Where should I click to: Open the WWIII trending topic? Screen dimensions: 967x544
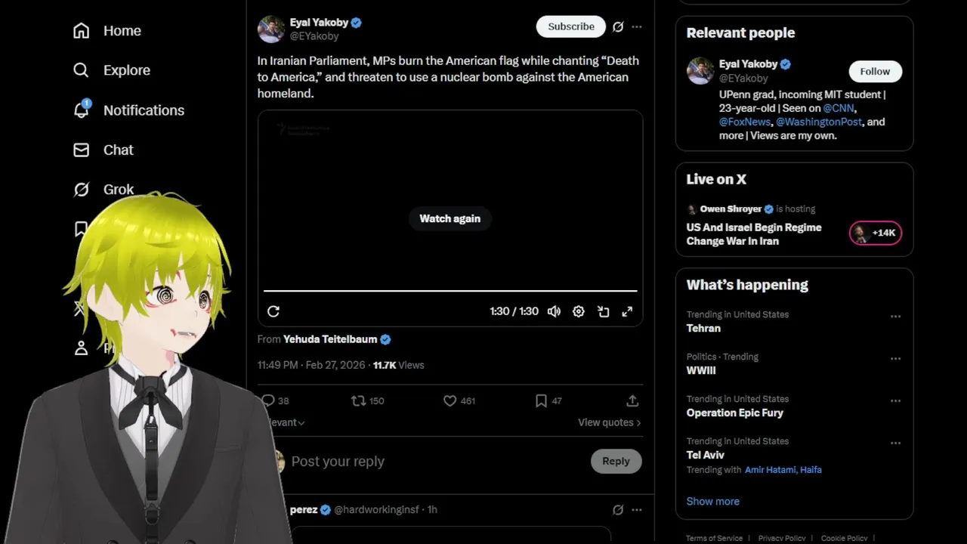[701, 371]
